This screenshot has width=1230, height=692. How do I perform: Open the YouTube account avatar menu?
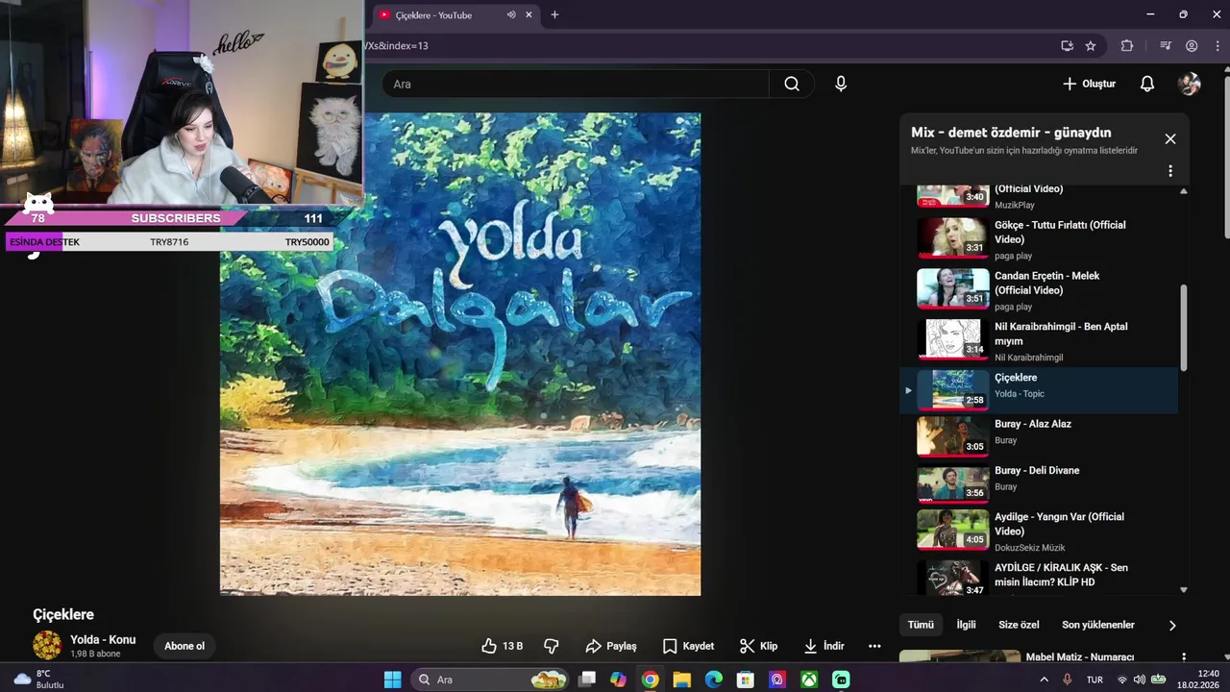click(1189, 84)
